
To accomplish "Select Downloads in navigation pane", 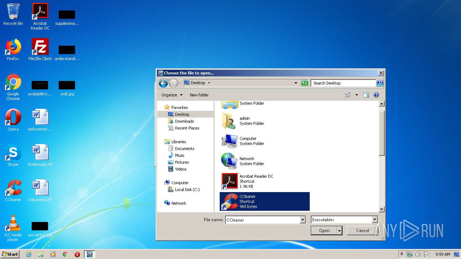I will coord(184,121).
